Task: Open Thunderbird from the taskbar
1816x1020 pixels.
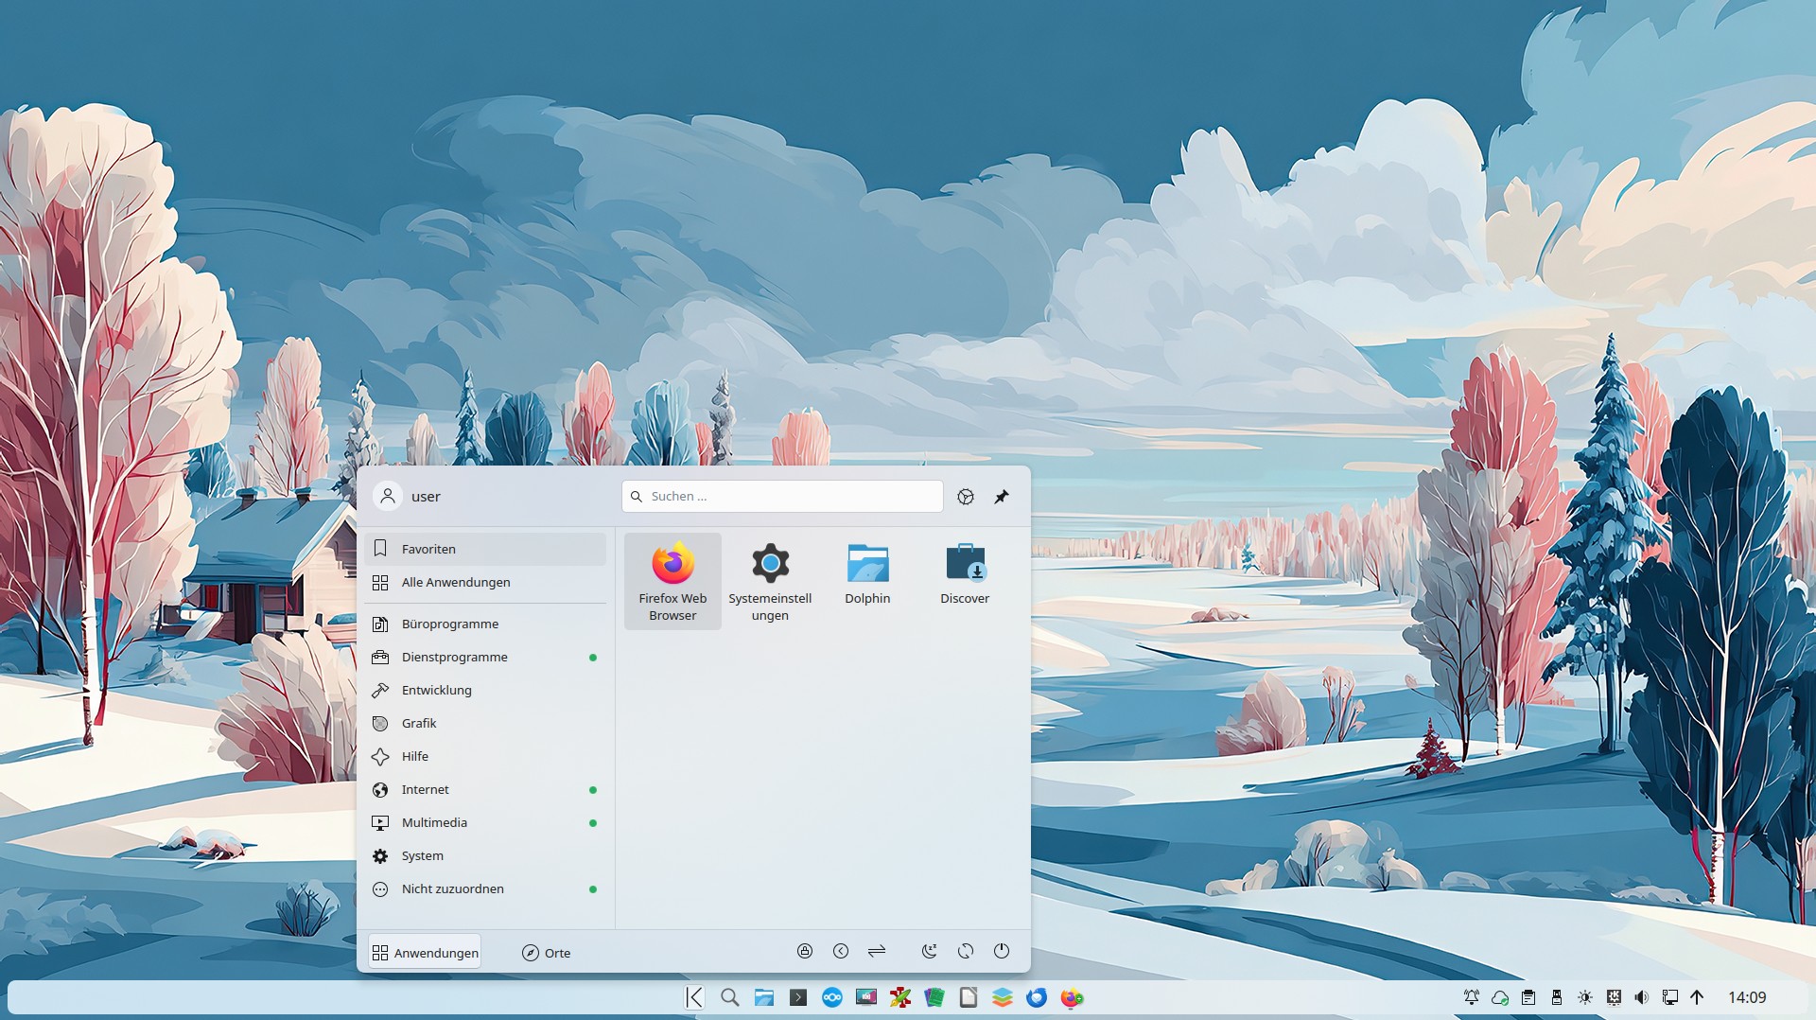Action: tap(1037, 997)
